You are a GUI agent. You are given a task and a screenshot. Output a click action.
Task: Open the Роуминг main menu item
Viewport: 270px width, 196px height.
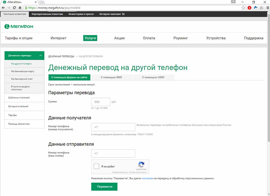click(x=180, y=38)
